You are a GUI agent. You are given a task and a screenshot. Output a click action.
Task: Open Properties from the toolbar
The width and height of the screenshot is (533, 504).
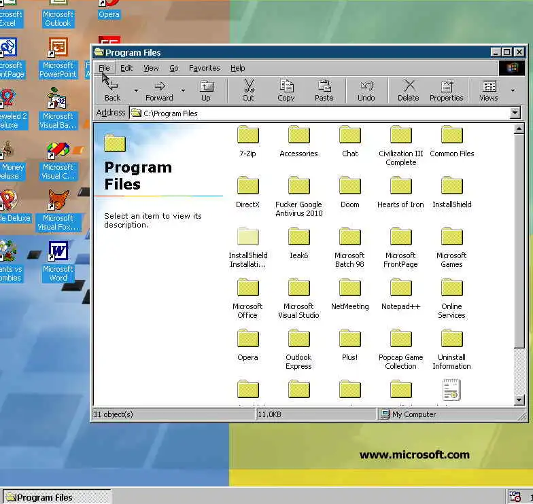click(x=446, y=90)
